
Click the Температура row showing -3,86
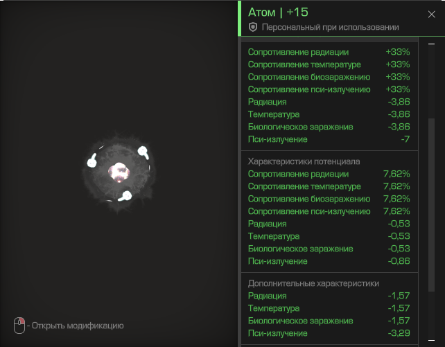pos(329,114)
